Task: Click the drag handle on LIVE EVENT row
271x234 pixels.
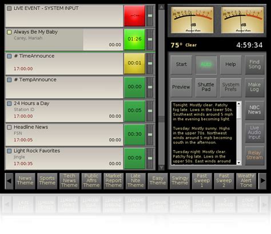Action: [150, 15]
